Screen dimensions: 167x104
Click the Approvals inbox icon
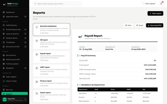click(x=4, y=17)
